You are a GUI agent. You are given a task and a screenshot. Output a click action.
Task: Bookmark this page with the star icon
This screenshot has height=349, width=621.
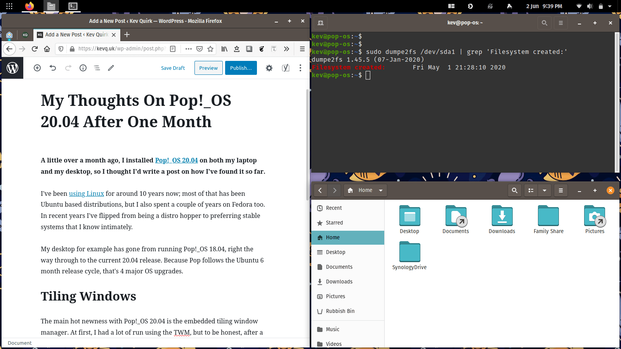(210, 49)
